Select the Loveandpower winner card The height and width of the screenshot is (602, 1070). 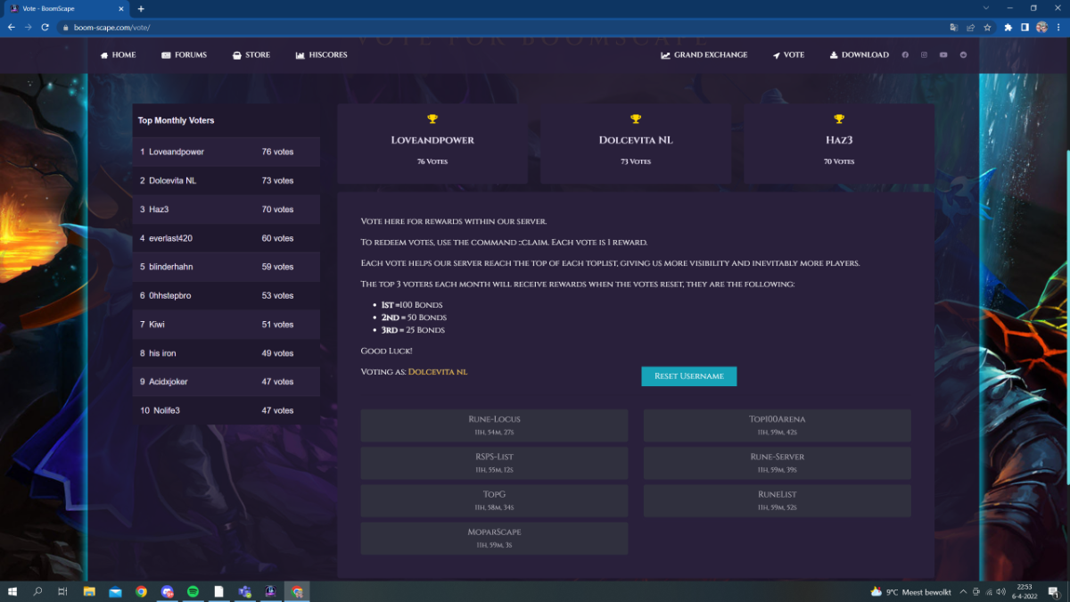point(432,144)
